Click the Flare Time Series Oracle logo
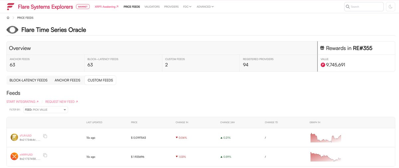Image resolution: width=399 pixels, height=168 pixels. pos(13,30)
